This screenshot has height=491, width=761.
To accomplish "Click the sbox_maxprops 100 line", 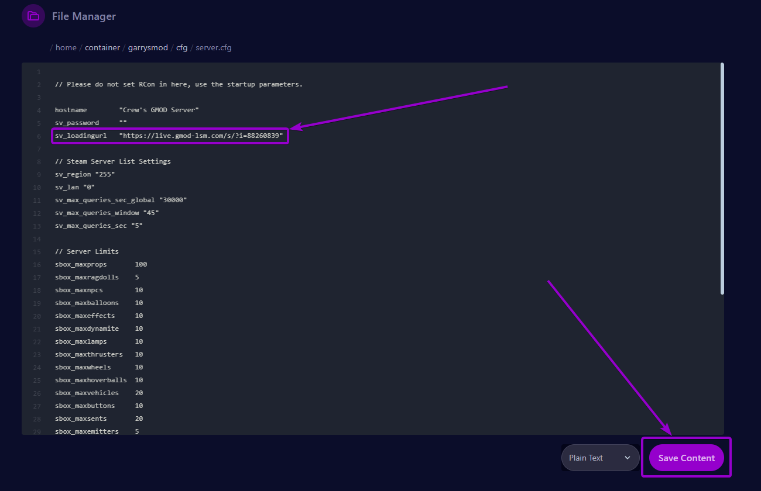I will coord(100,264).
